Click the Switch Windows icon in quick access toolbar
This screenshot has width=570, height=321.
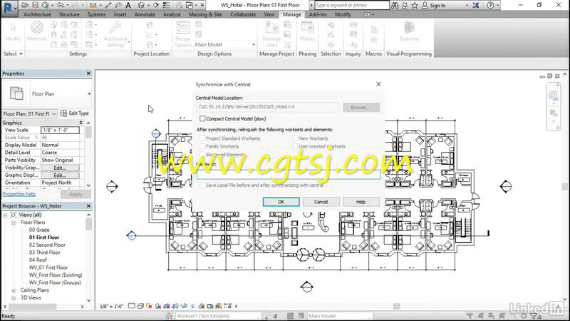(190, 5)
